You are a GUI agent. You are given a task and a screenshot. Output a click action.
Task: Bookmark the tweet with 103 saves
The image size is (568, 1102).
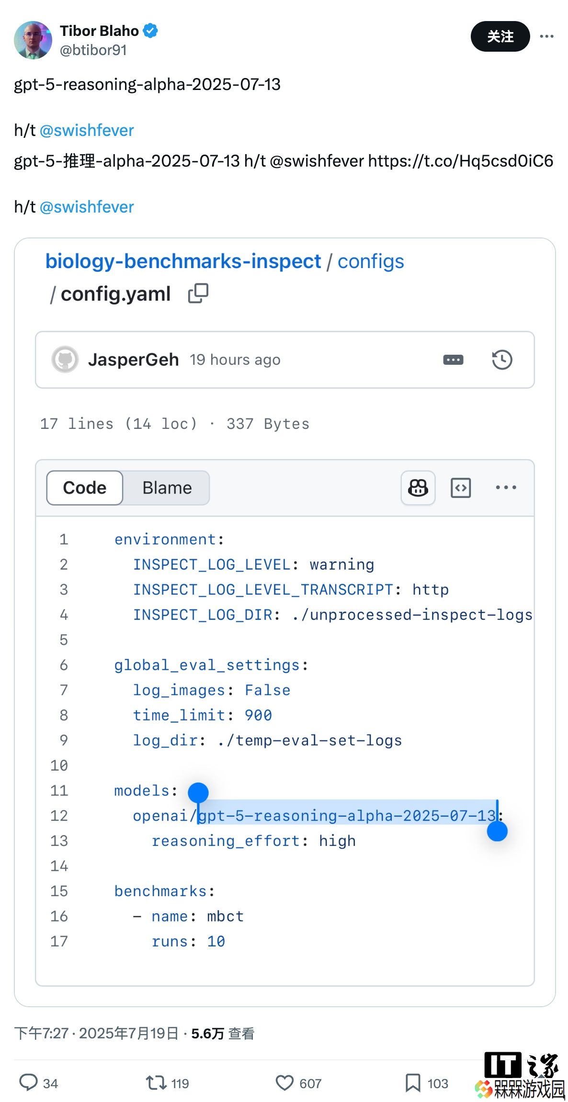pos(426,1083)
